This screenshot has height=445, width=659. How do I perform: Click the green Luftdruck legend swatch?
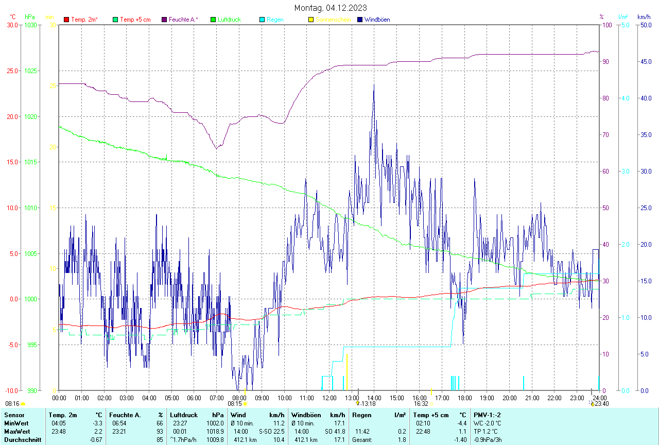(x=213, y=20)
